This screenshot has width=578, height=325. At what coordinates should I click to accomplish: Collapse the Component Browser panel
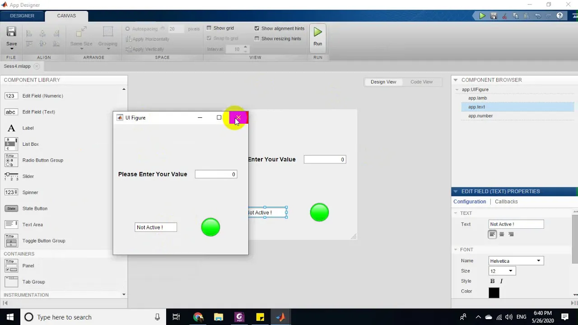coord(455,80)
